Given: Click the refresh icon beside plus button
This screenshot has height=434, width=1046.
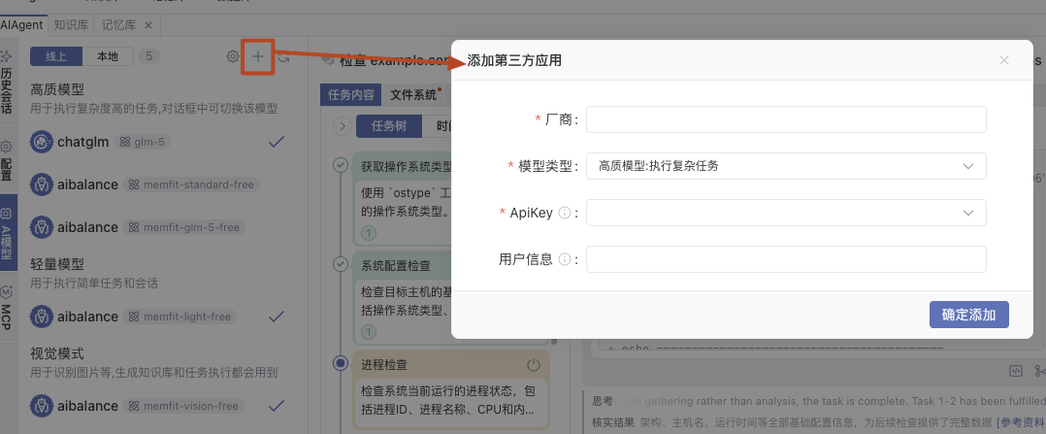Looking at the screenshot, I should [283, 57].
